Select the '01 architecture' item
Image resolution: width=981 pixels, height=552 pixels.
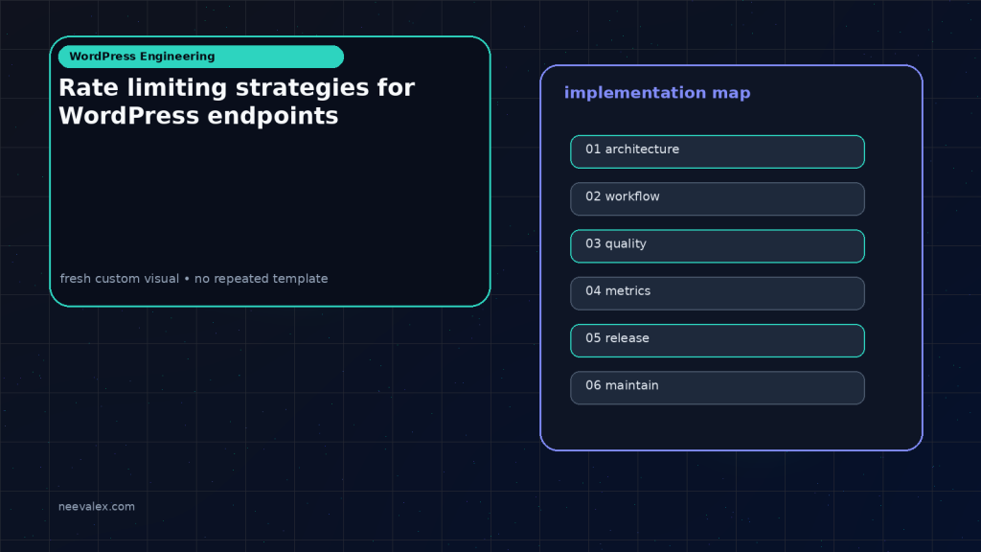[717, 151]
